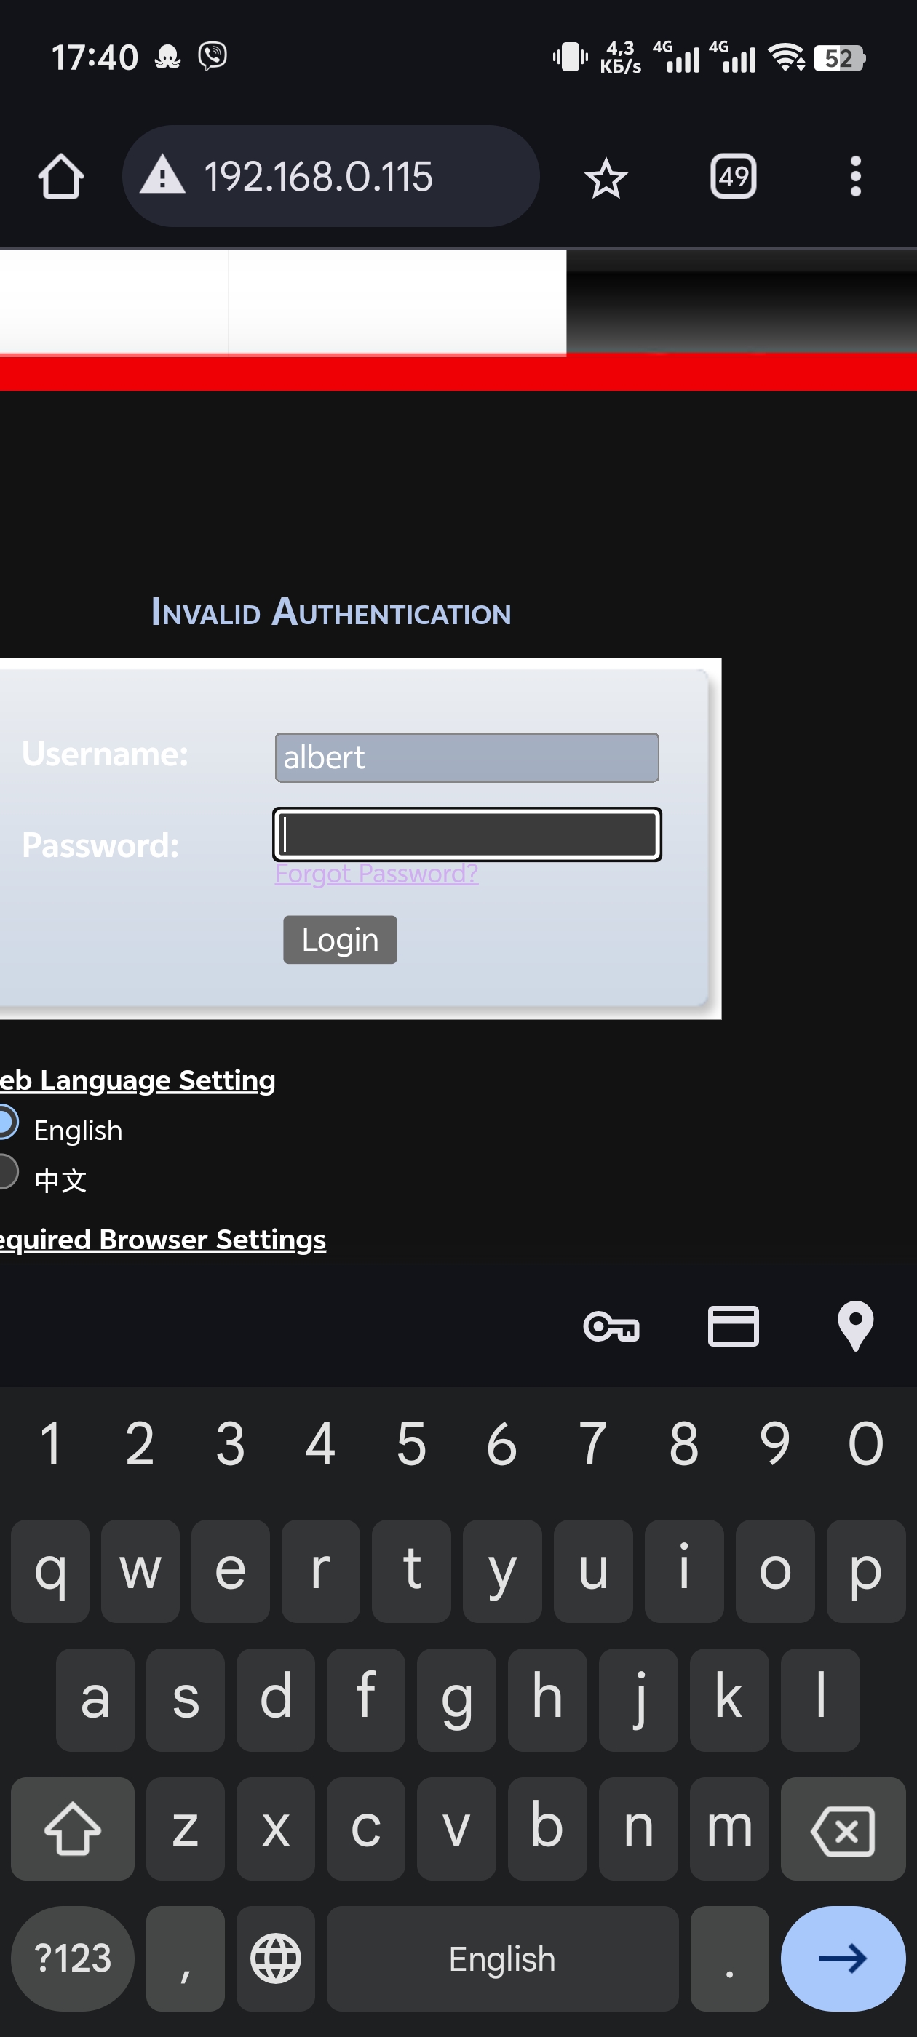Open saved addresses via the location pin icon
The height and width of the screenshot is (2037, 917).
[x=855, y=1326]
